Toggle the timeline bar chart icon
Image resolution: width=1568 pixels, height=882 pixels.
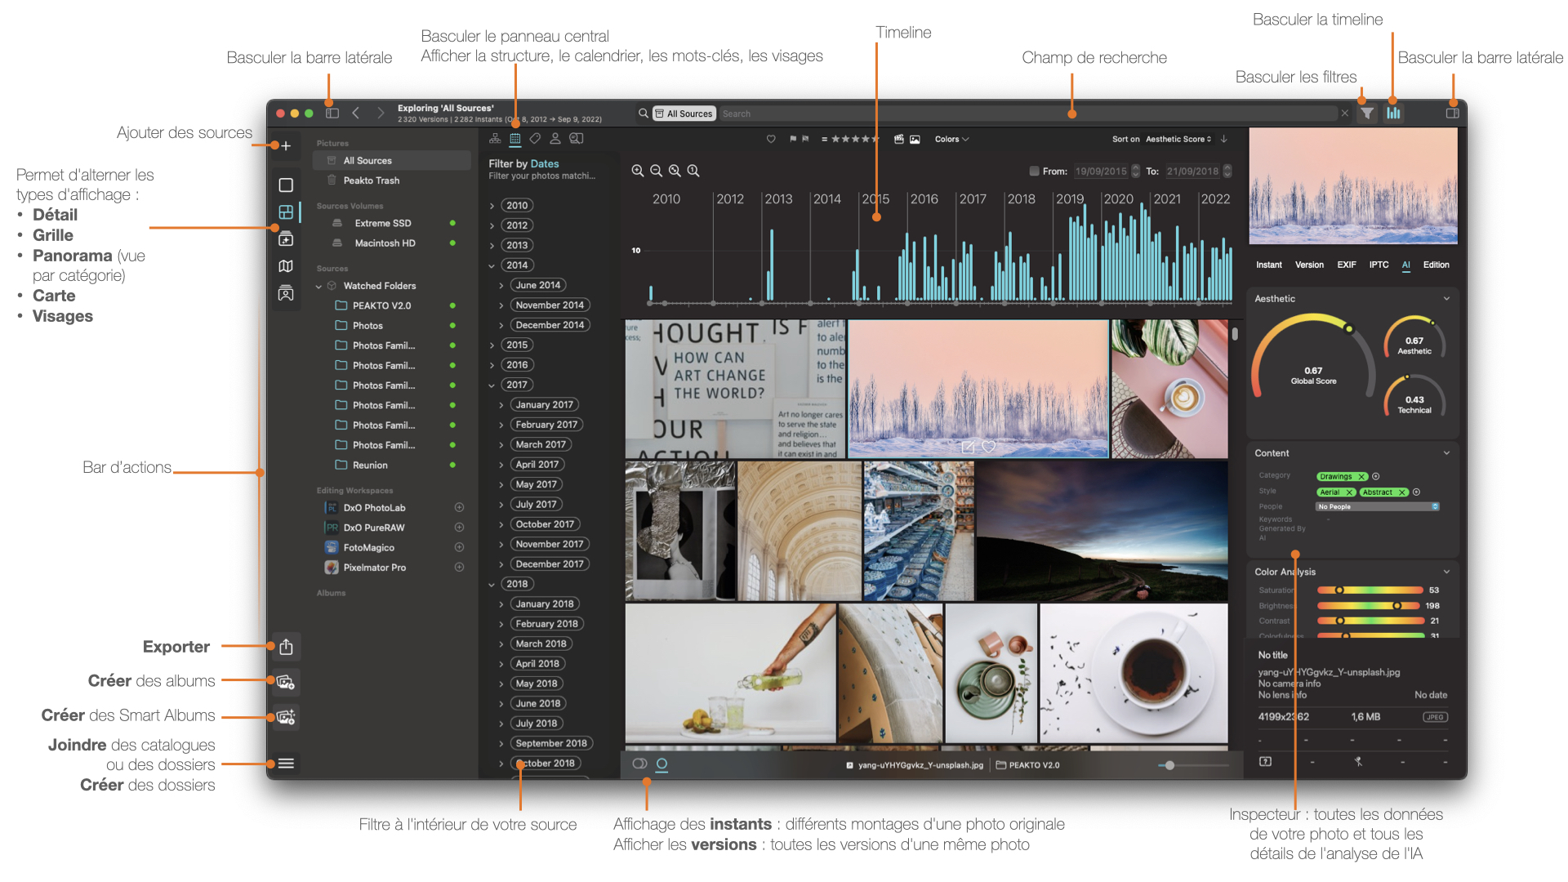tap(1393, 114)
